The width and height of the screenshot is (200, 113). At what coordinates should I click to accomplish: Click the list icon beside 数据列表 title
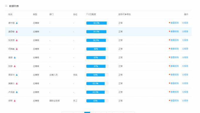(x=6, y=6)
